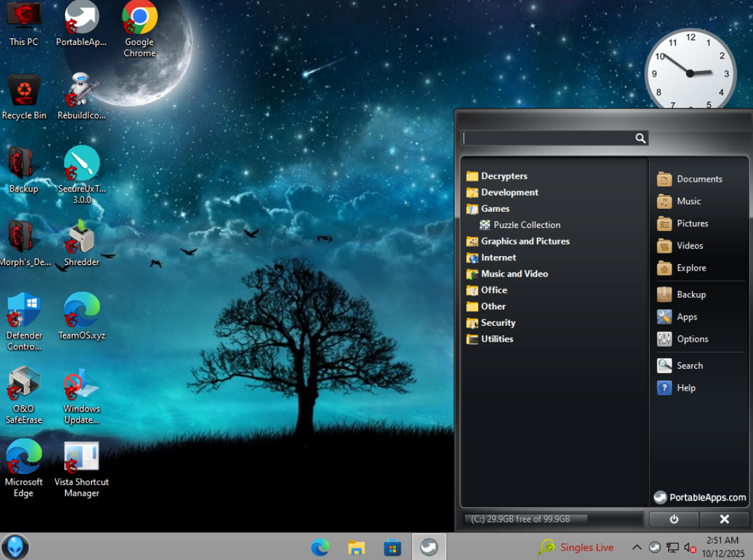753x560 pixels.
Task: Open File Explorer from the taskbar
Action: click(356, 547)
